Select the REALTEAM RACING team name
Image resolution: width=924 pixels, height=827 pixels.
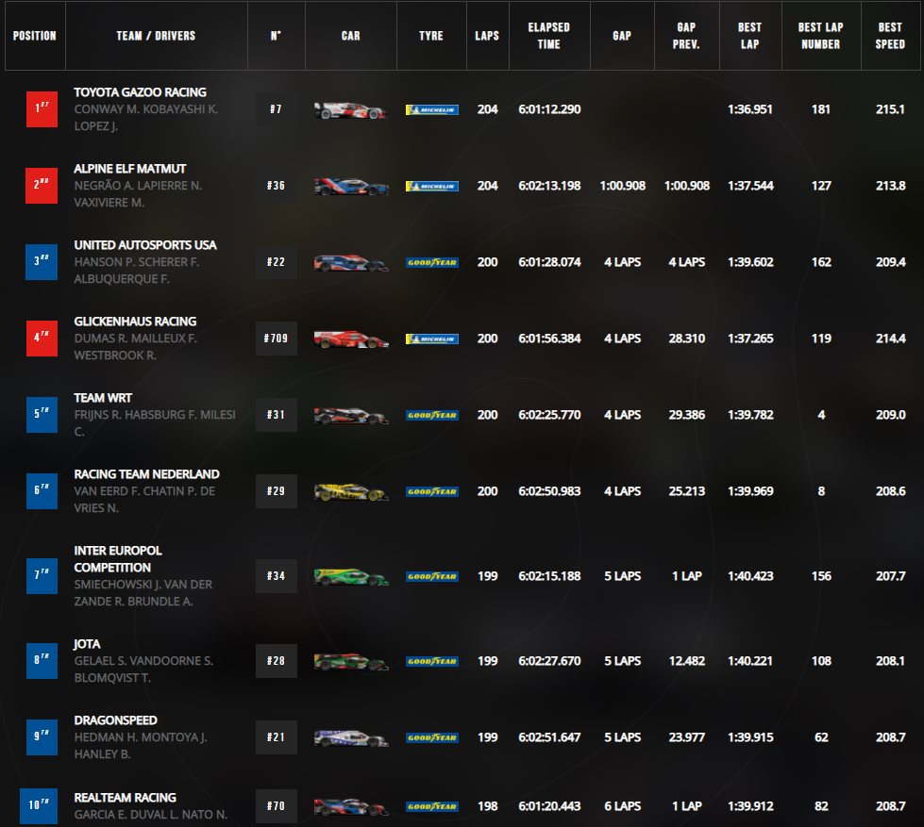[126, 798]
